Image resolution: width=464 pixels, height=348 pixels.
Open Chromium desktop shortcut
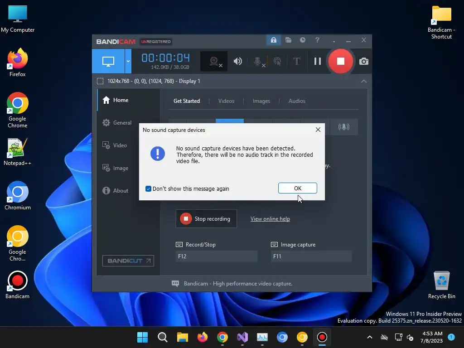[18, 196]
